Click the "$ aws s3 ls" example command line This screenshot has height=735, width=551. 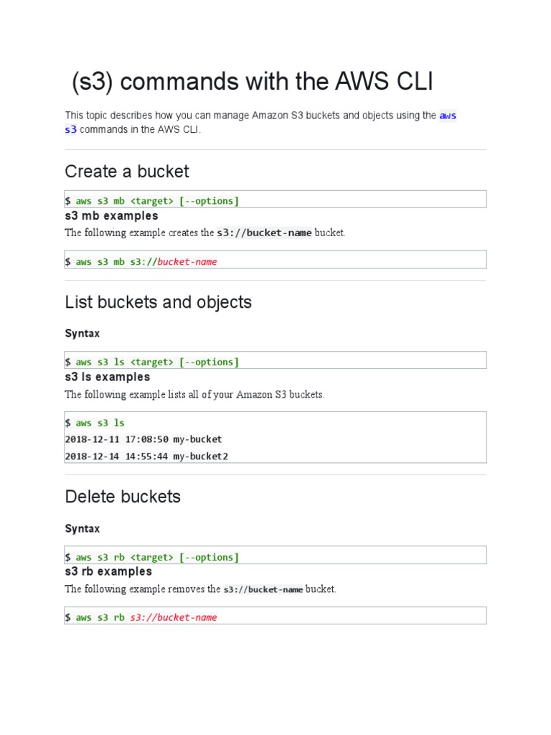(x=95, y=423)
